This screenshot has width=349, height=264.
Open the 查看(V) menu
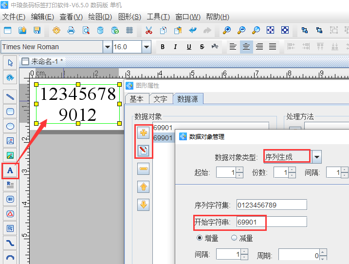click(x=71, y=17)
